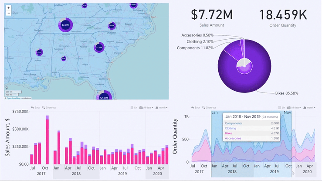Click the tallest October 2017 sales bar
322x181 pixels.
tap(47, 140)
